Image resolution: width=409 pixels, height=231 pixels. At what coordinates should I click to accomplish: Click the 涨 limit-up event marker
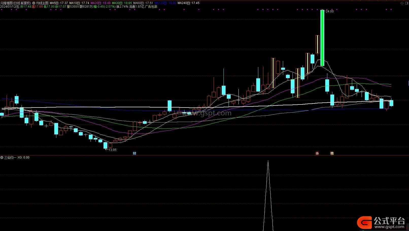[x=317, y=153]
